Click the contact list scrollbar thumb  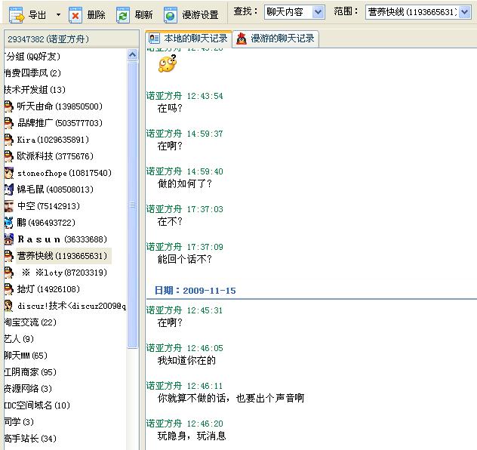click(133, 205)
